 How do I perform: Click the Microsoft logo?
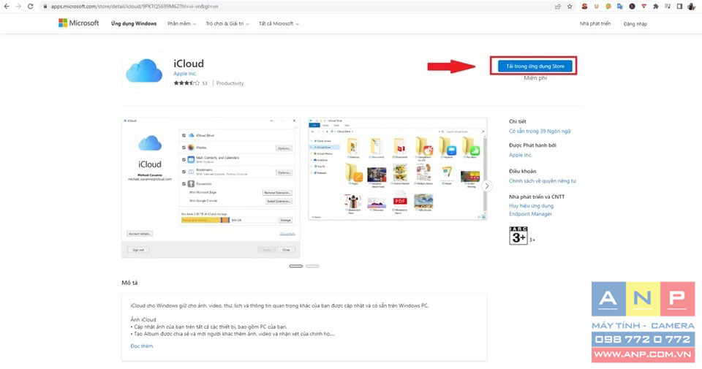click(x=79, y=23)
